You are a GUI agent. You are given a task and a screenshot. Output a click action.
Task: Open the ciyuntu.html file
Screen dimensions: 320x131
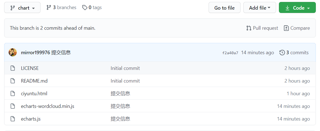(34, 94)
